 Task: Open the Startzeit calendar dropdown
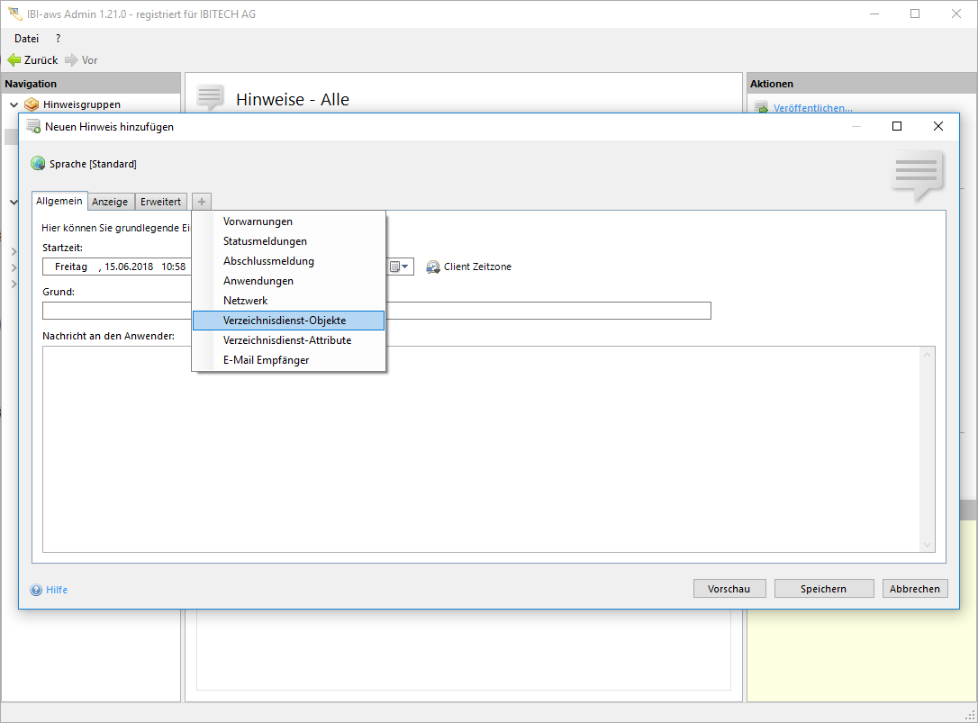400,267
